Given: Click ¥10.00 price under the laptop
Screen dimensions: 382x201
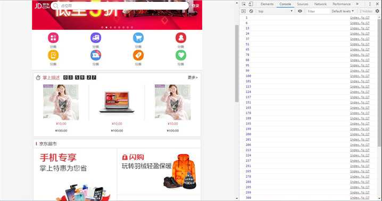Looking at the screenshot, I should (x=117, y=124).
